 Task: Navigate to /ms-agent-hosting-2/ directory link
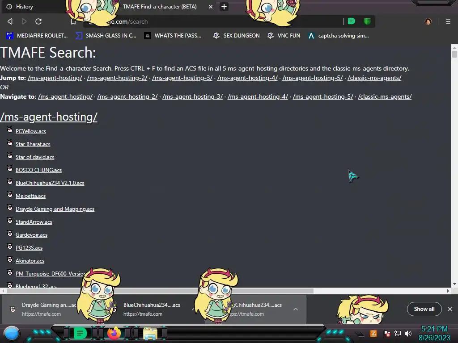click(127, 96)
